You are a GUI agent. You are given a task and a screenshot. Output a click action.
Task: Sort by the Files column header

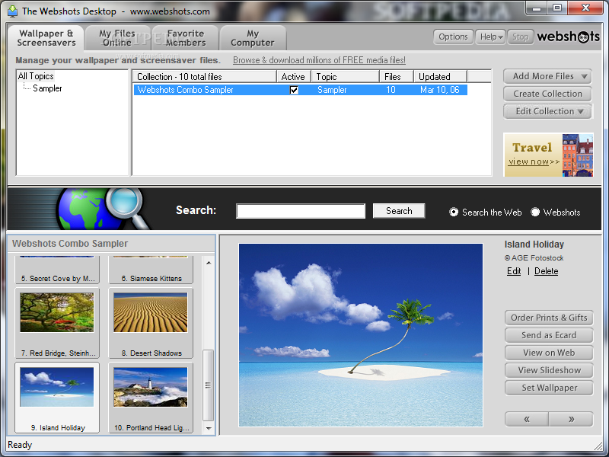396,77
